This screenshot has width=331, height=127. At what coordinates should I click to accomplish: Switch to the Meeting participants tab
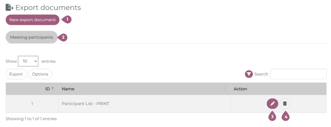click(32, 37)
